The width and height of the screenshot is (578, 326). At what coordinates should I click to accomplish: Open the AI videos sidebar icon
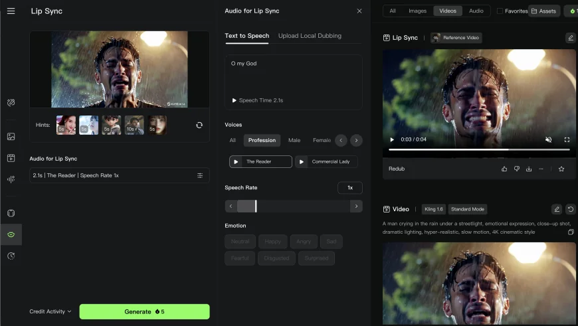[11, 158]
